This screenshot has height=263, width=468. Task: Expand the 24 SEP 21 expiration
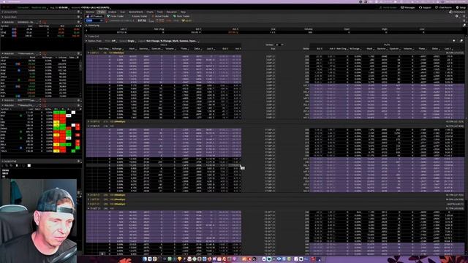coord(88,195)
